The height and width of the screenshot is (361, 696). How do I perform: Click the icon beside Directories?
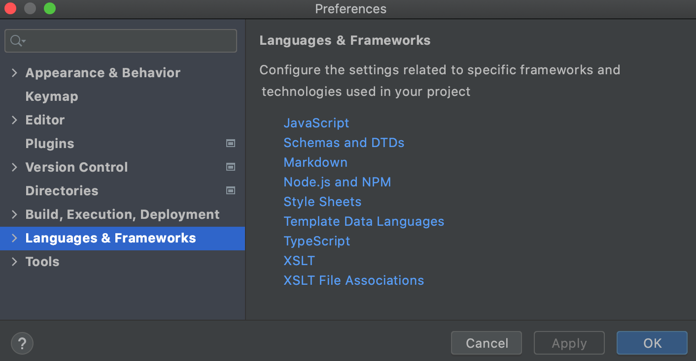click(x=230, y=190)
